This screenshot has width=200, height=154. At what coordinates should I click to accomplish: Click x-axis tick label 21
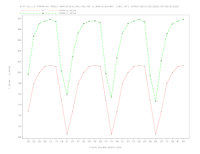tap(67, 141)
